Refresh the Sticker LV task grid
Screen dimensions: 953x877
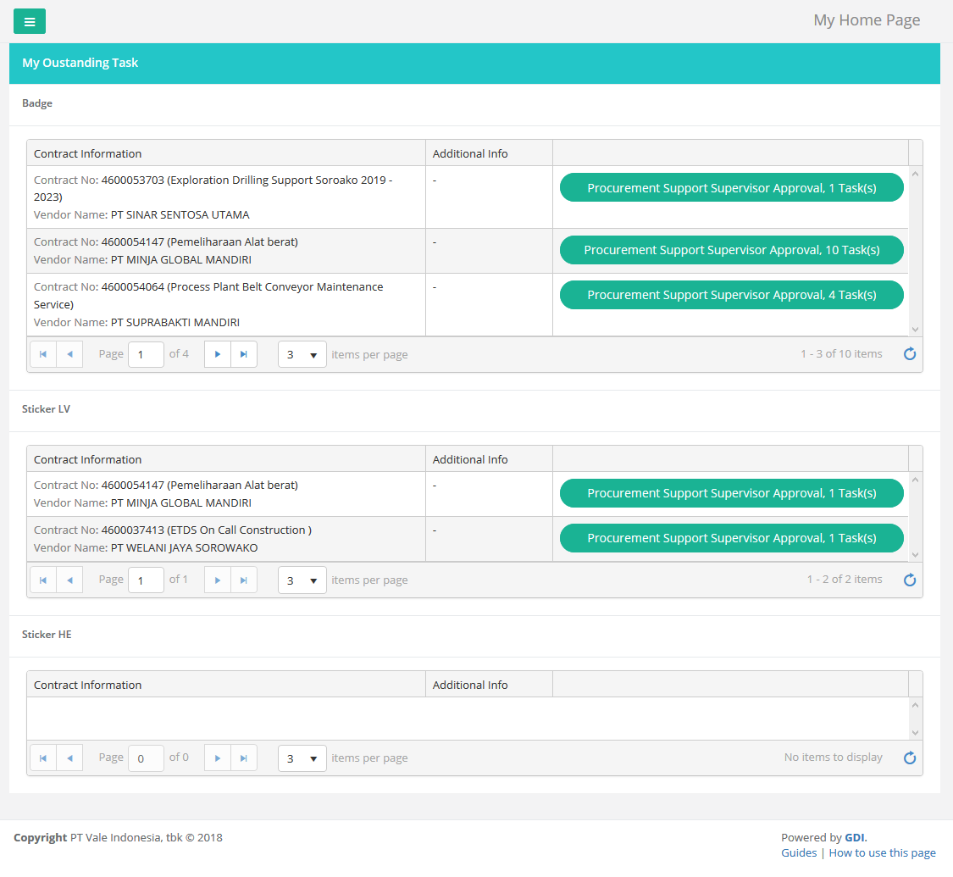(x=910, y=580)
